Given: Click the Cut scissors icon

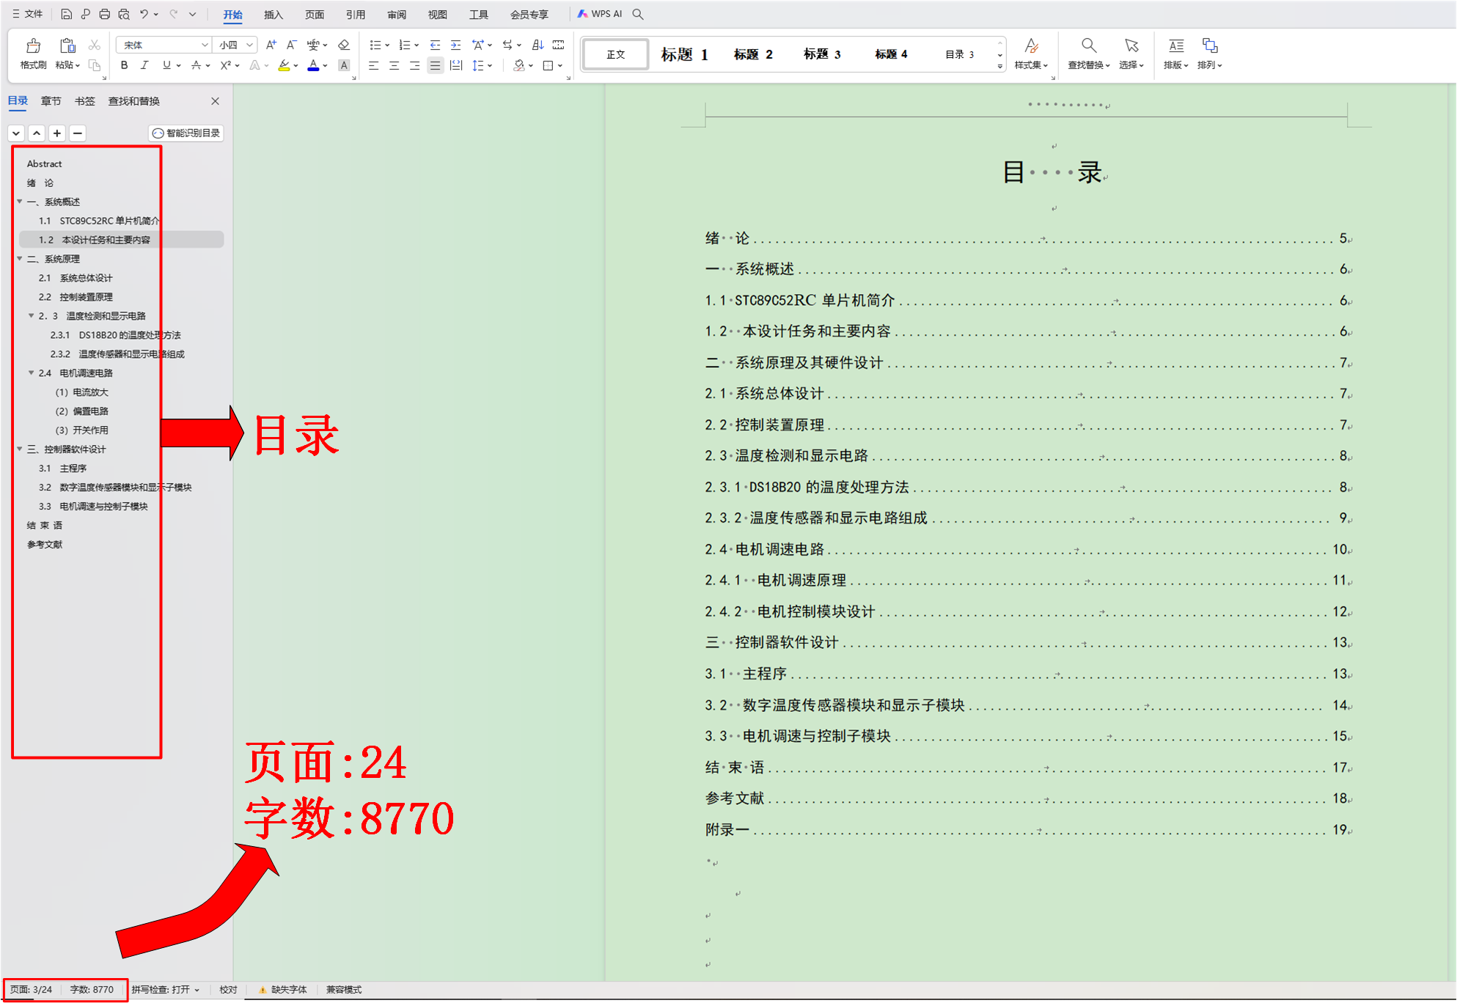Looking at the screenshot, I should [95, 45].
